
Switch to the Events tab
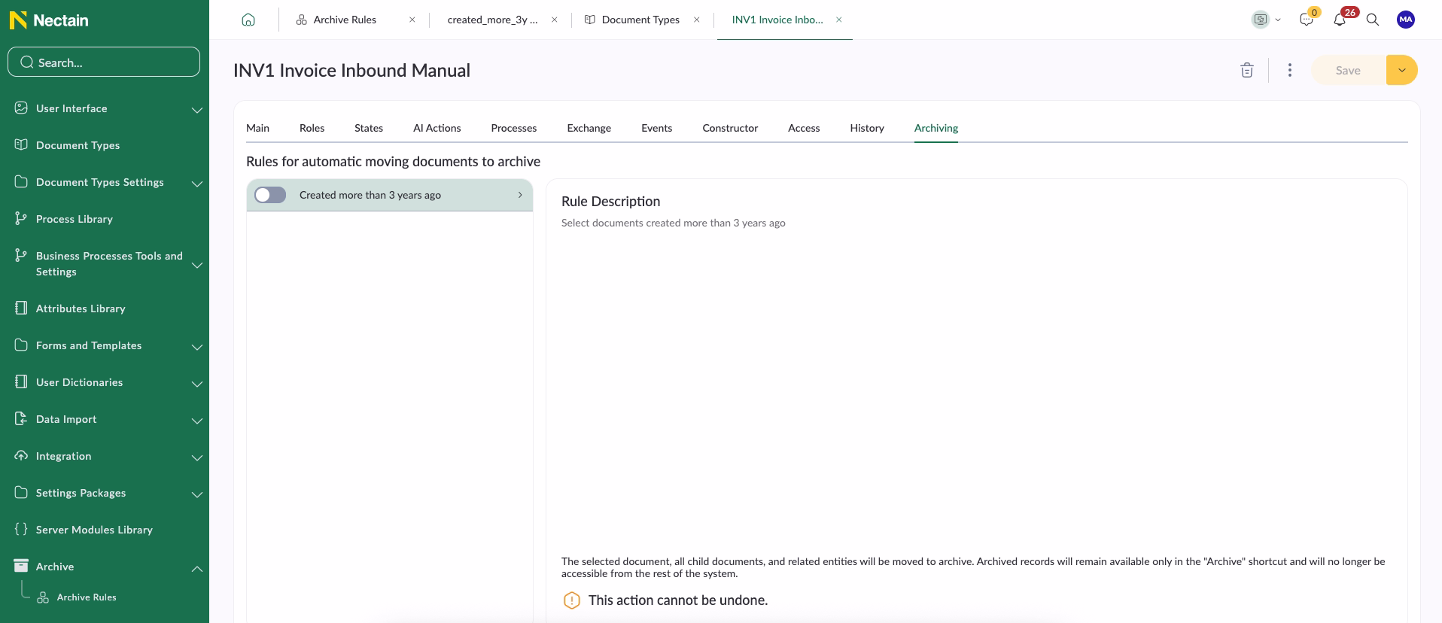[x=657, y=128]
